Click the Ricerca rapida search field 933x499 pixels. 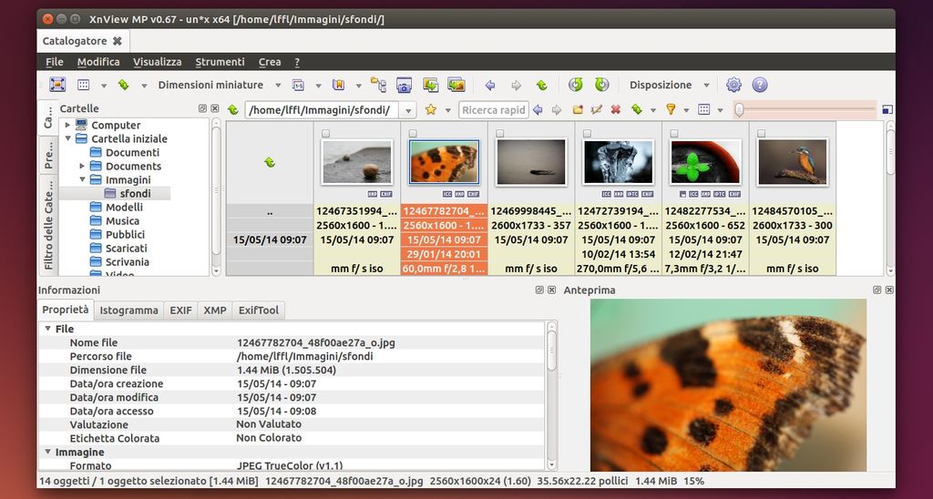[493, 109]
